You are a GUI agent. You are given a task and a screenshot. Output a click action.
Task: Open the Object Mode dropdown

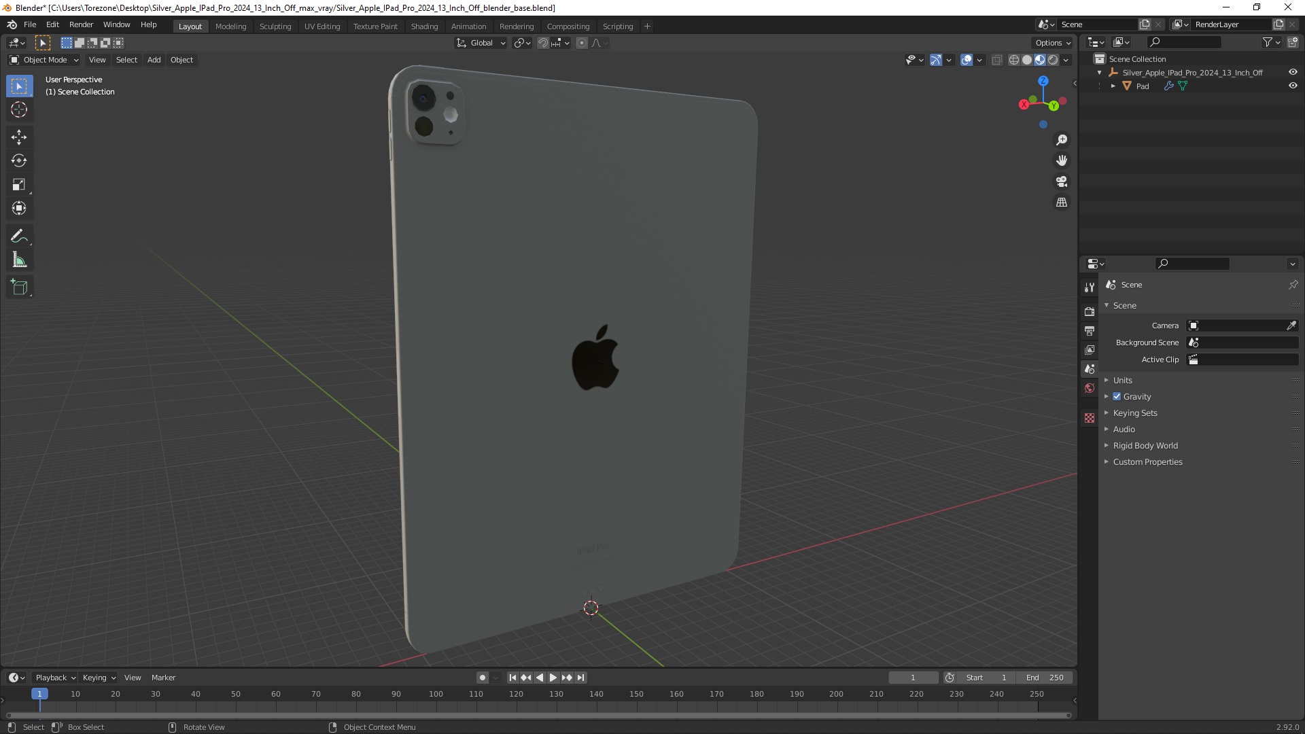tap(44, 60)
